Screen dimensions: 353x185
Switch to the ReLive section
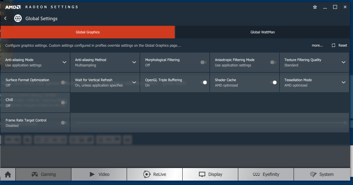(155, 174)
